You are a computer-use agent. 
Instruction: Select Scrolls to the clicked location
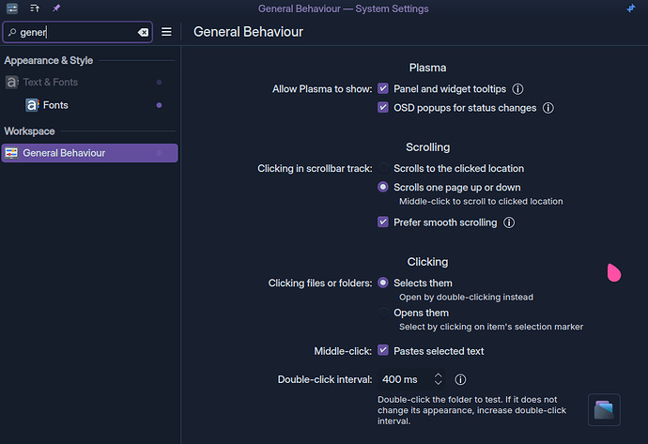[383, 169]
